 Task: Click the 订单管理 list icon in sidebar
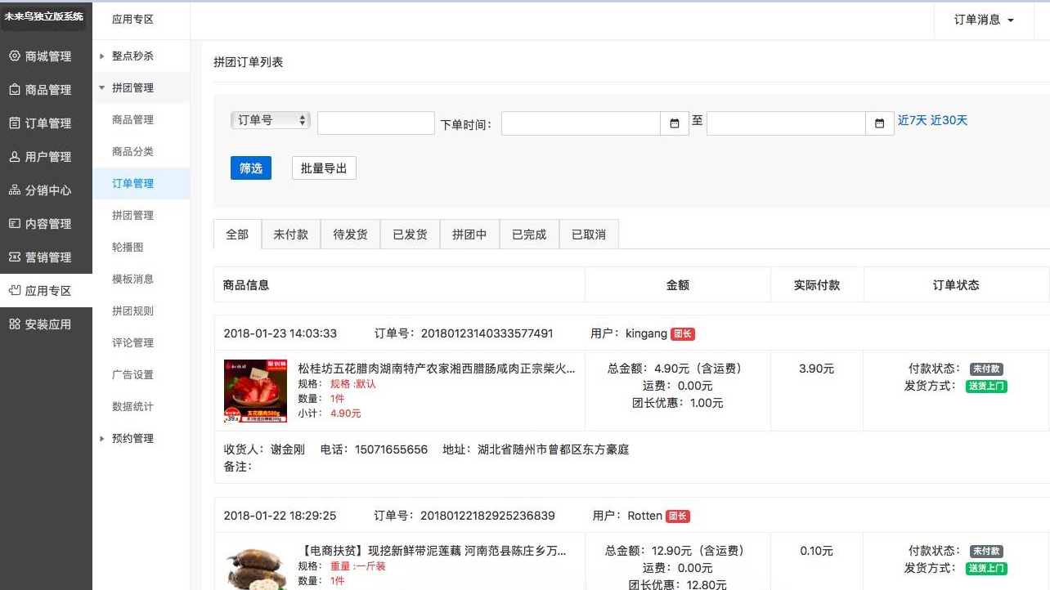[x=14, y=123]
